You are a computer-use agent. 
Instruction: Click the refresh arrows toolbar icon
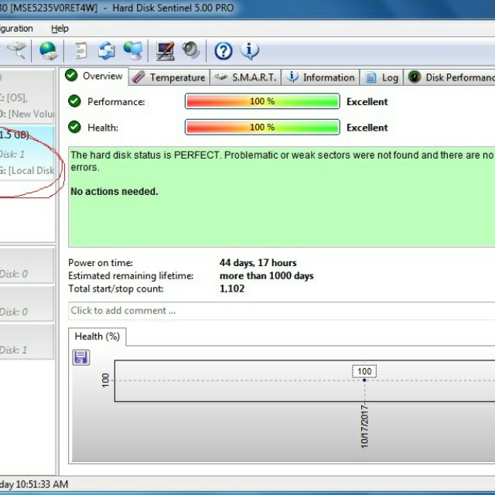(106, 51)
